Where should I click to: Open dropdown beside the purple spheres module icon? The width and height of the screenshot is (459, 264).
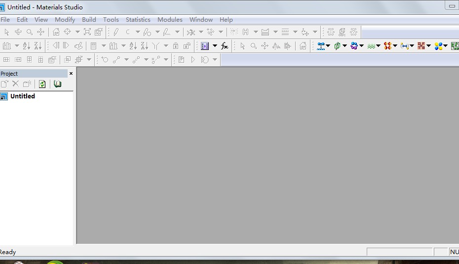click(361, 46)
